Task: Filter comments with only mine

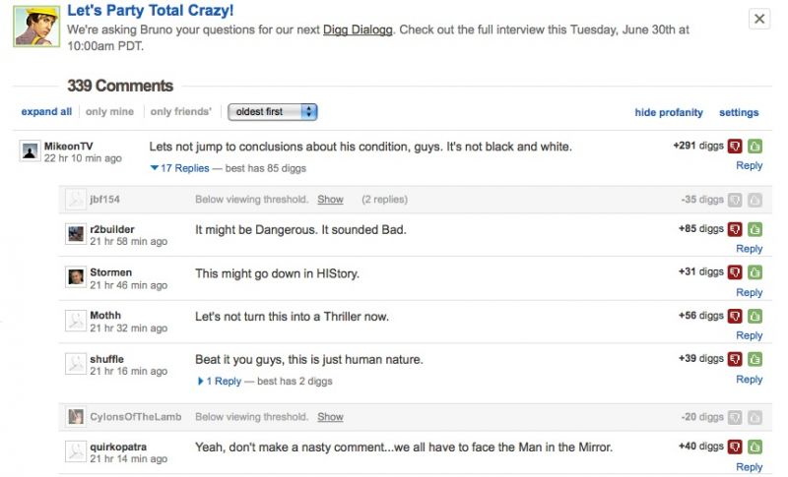Action: coord(109,112)
